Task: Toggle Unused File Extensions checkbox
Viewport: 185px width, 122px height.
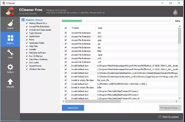Action: (27, 27)
